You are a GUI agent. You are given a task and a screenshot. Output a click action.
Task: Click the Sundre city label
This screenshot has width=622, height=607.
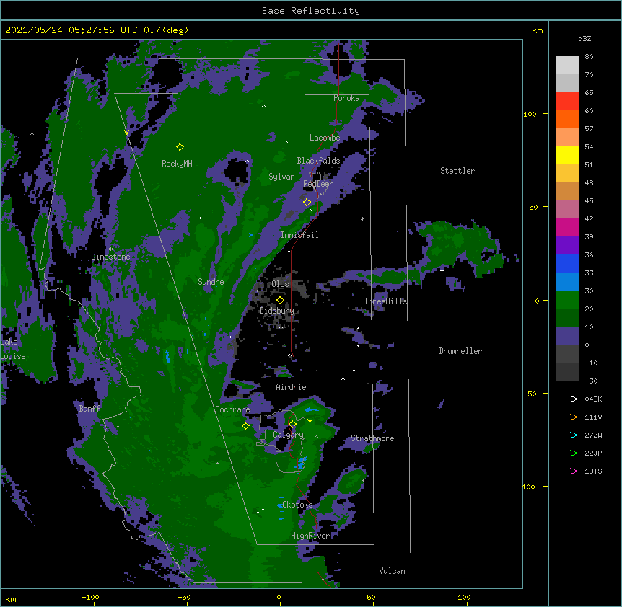(x=211, y=282)
